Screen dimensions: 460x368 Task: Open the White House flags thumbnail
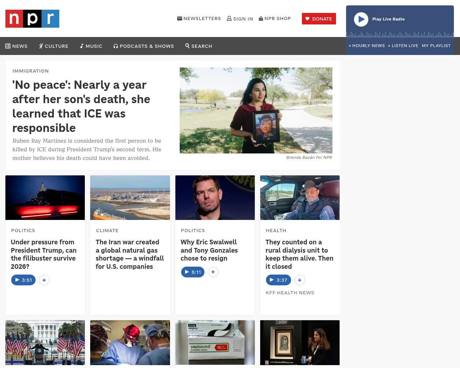click(45, 342)
